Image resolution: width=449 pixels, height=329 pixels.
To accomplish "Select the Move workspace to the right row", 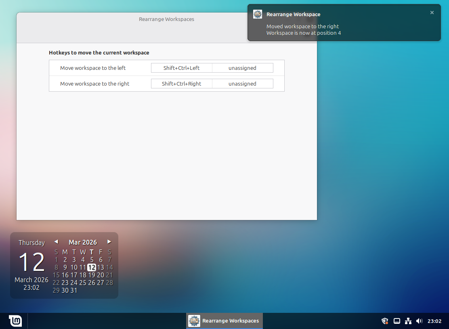I will click(94, 84).
